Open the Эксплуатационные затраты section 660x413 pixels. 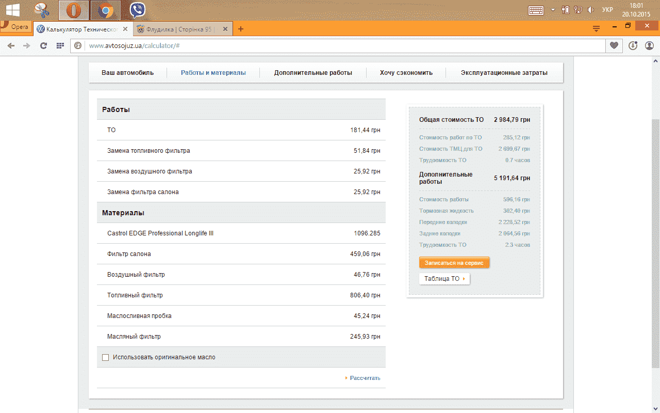click(x=504, y=73)
